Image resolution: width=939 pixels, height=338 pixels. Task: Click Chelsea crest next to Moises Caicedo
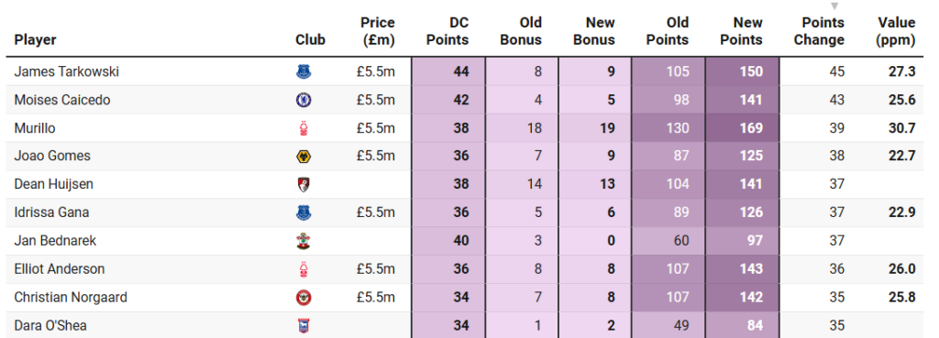point(304,100)
